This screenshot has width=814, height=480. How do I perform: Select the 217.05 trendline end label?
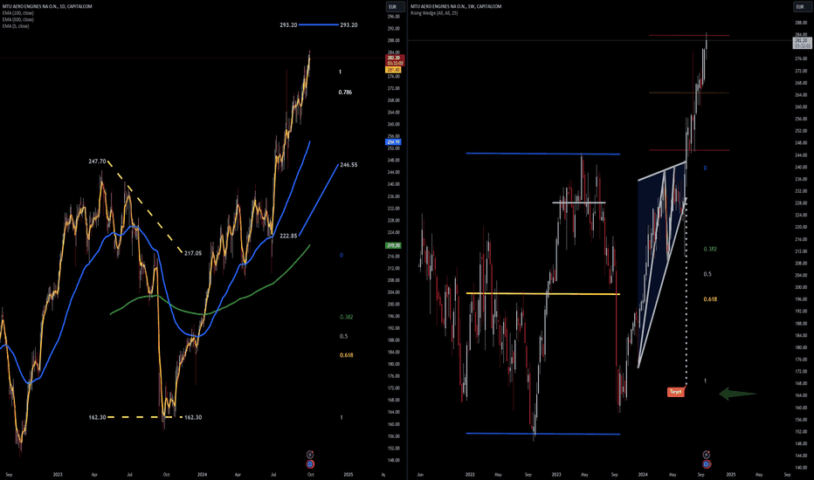point(193,253)
